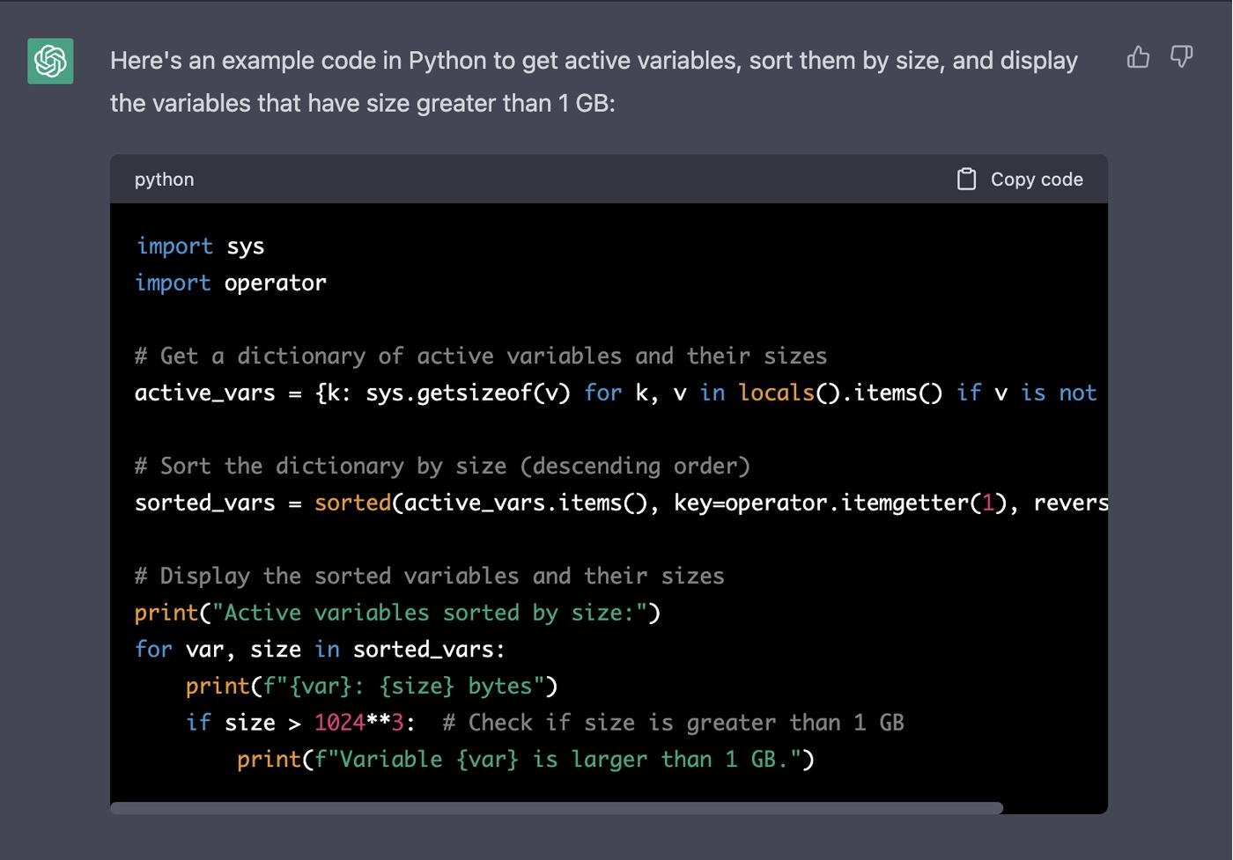Click the 'is larger than 1 GB' print line
Viewport: 1233px width, 860px height.
[x=526, y=760]
